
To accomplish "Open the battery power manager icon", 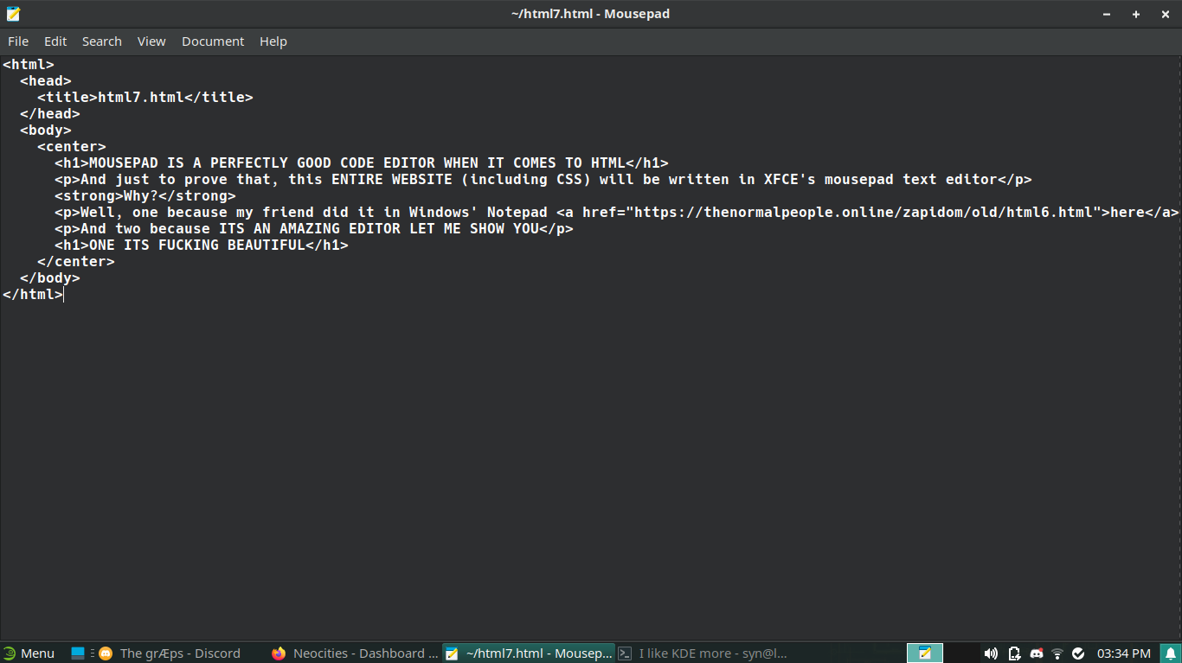I will (x=1014, y=653).
